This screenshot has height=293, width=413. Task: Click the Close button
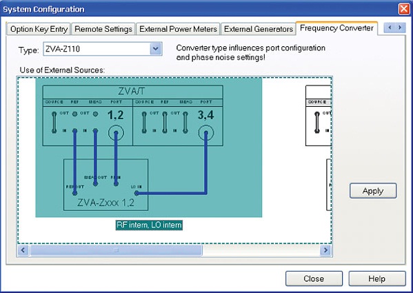tap(314, 279)
